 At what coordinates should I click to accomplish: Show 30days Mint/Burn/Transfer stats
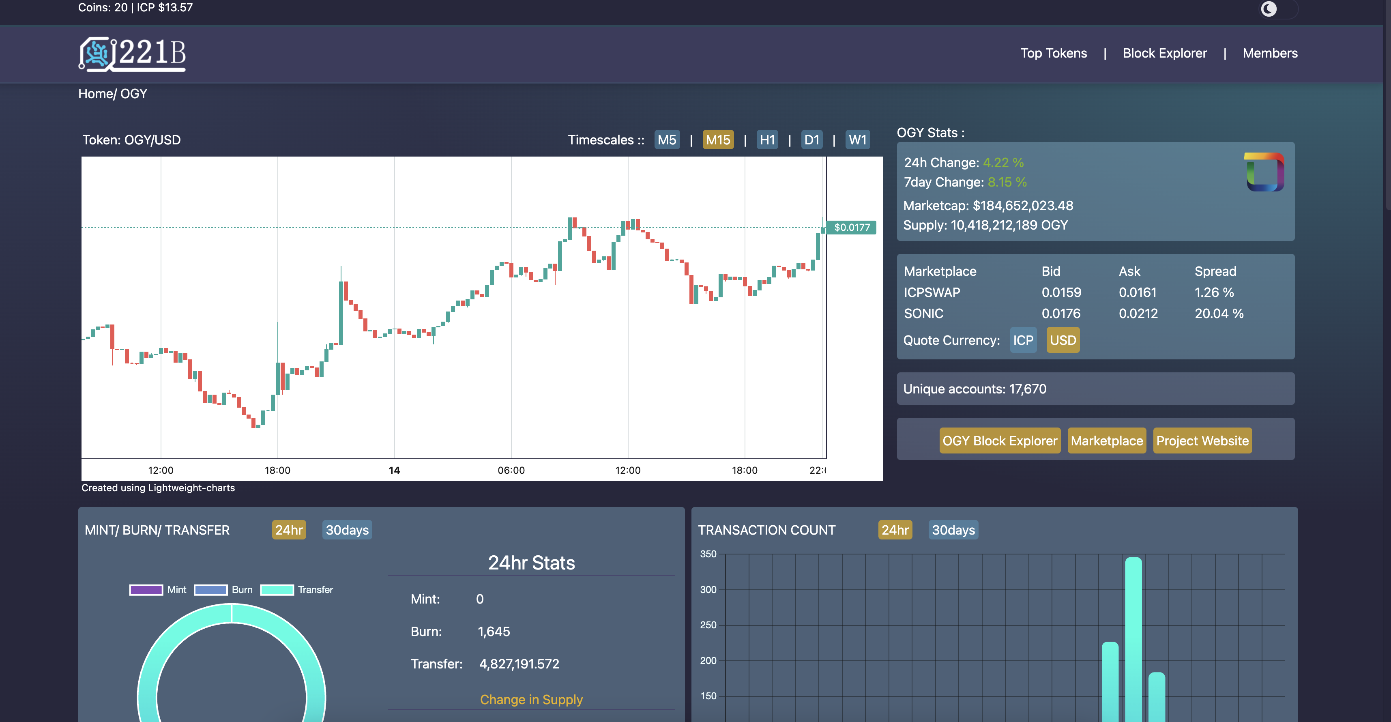click(x=347, y=530)
